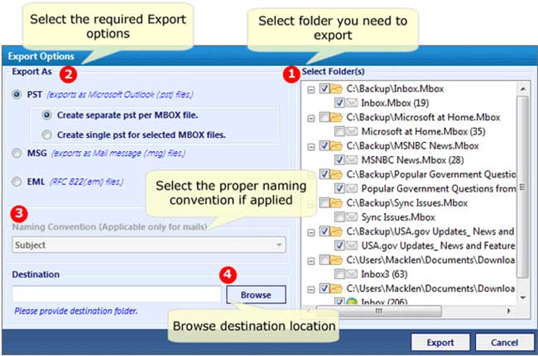Click the mail icon beside Sync Issues.Mbox
538x356 pixels.
(351, 217)
